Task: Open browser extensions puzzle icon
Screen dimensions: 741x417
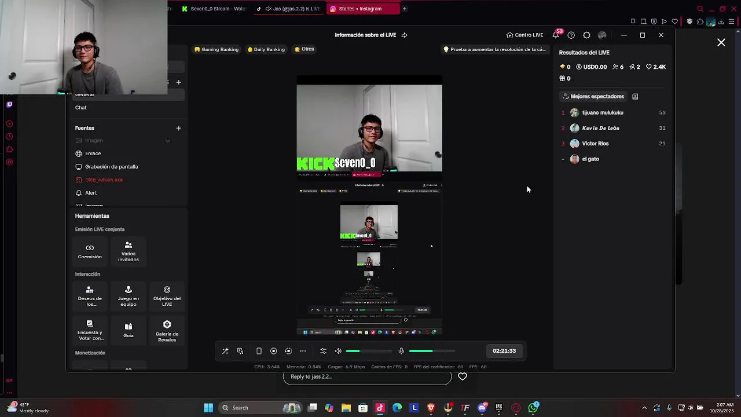Action: (x=700, y=22)
